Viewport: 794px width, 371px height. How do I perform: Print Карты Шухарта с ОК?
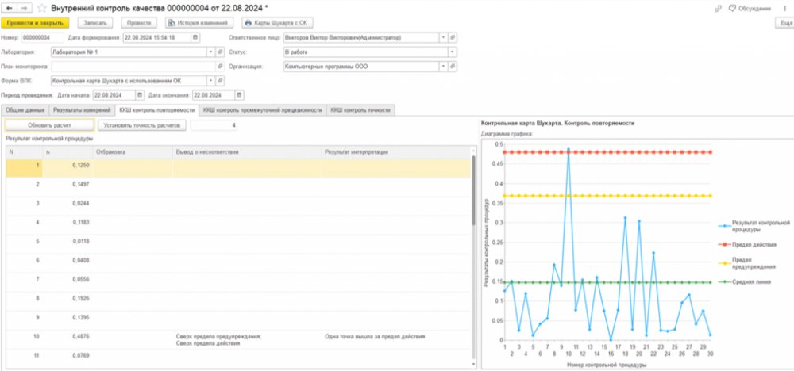(x=277, y=23)
